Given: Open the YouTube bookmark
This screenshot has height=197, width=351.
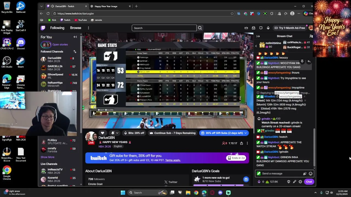Looking at the screenshot, I should (x=81, y=20).
